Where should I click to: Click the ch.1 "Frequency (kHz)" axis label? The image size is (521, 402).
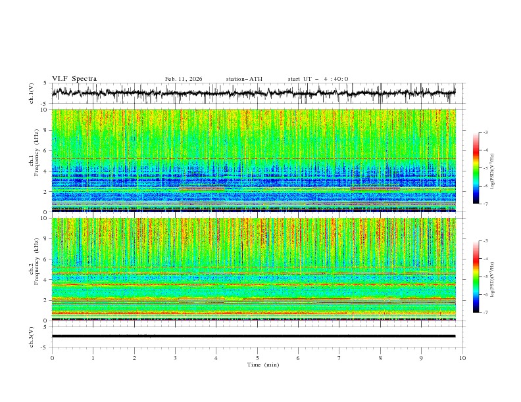tap(37, 152)
